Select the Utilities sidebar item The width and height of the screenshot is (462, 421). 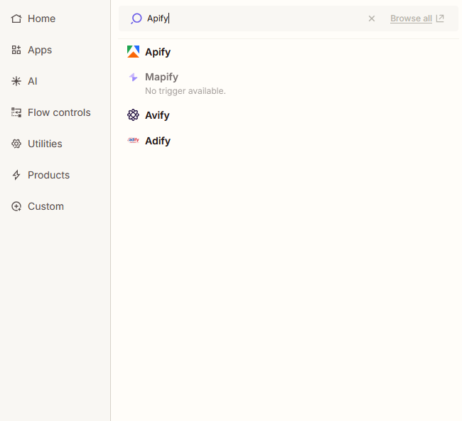[45, 144]
